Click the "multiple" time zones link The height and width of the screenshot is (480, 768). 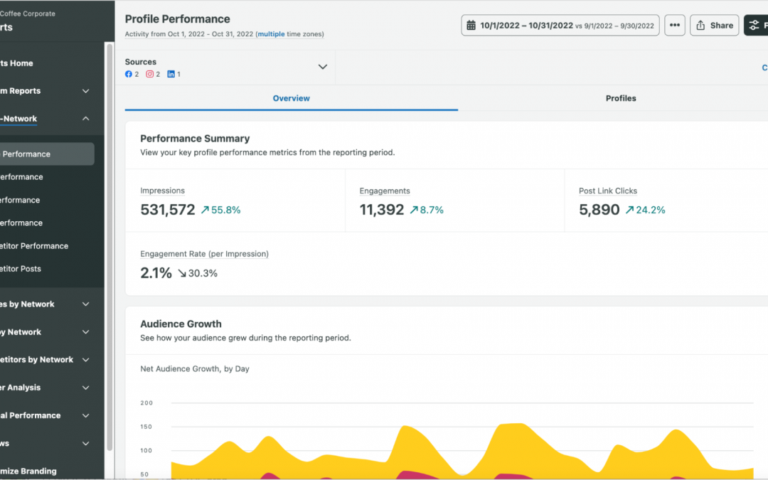pyautogui.click(x=271, y=34)
